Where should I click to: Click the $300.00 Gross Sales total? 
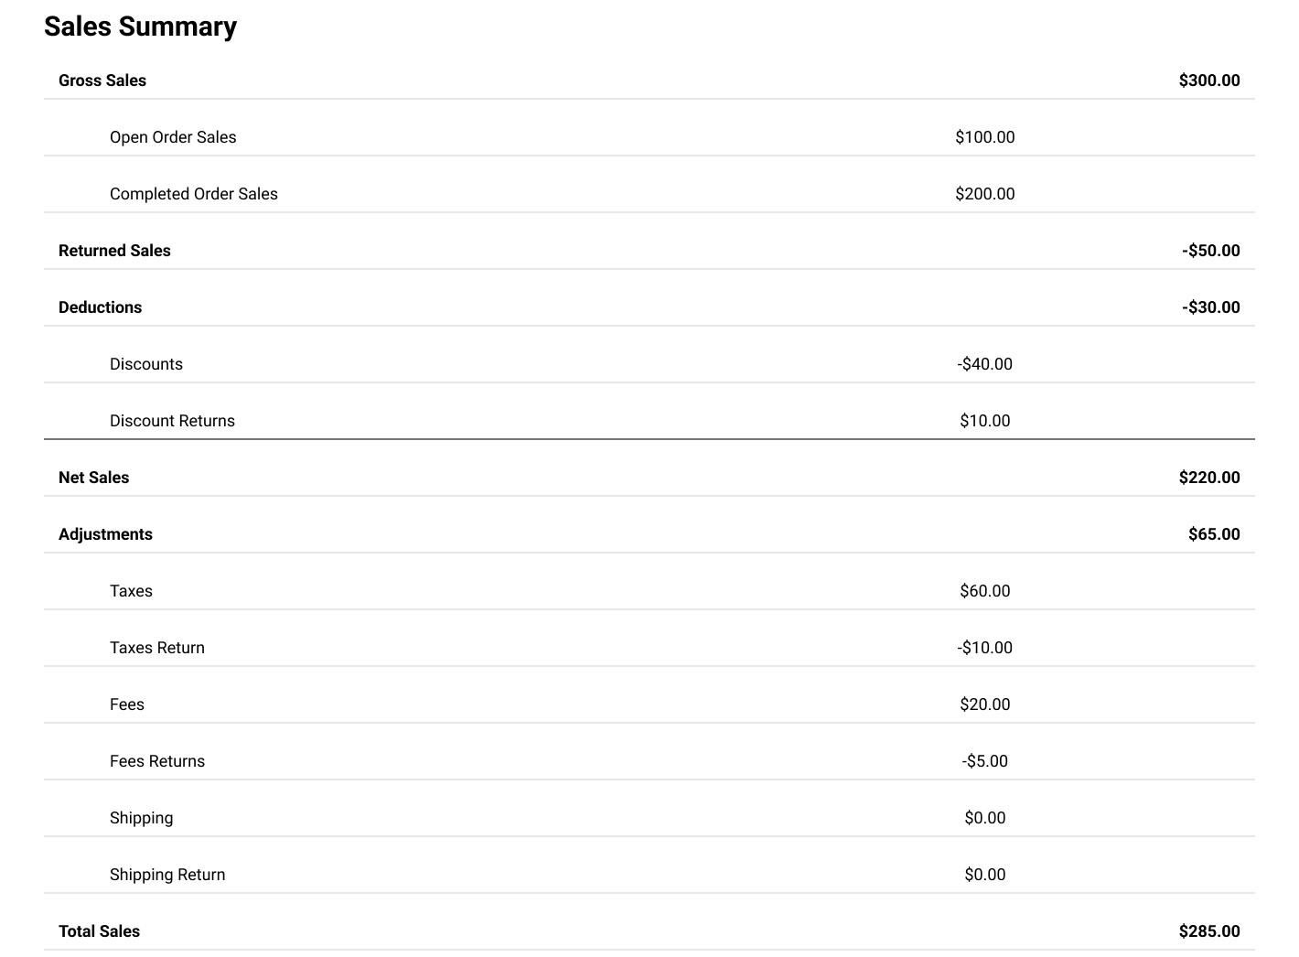pos(1209,81)
